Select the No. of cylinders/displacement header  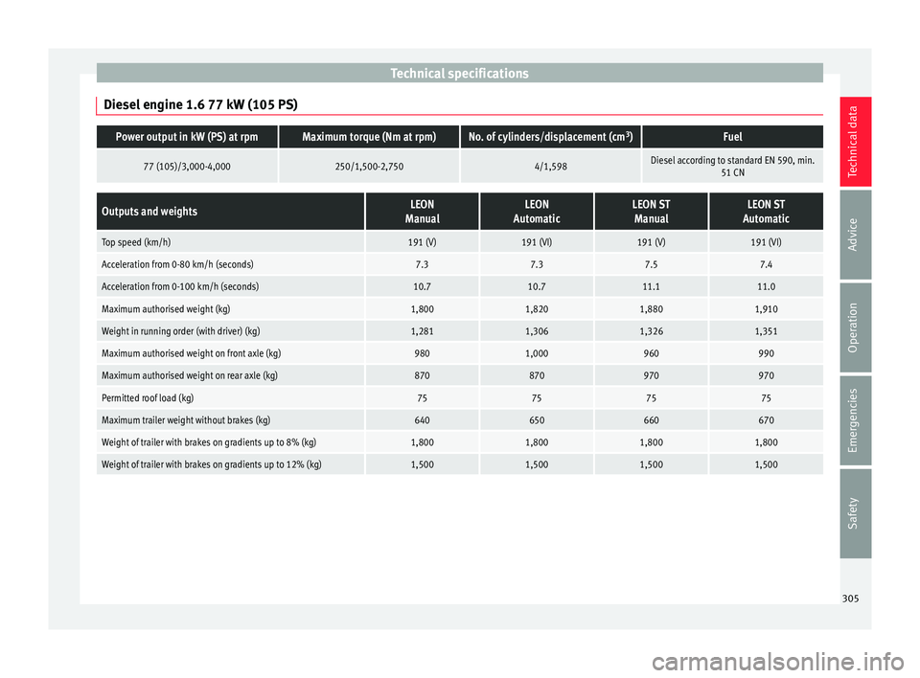point(550,137)
